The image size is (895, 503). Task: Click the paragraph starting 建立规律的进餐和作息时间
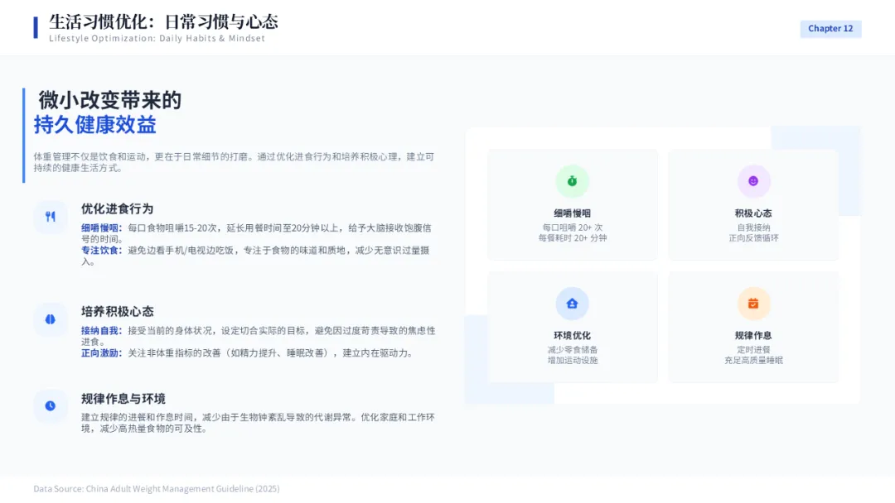click(x=258, y=423)
